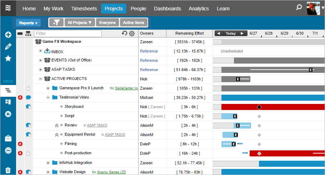
Task: Open the Reports dropdown
Action: click(28, 23)
